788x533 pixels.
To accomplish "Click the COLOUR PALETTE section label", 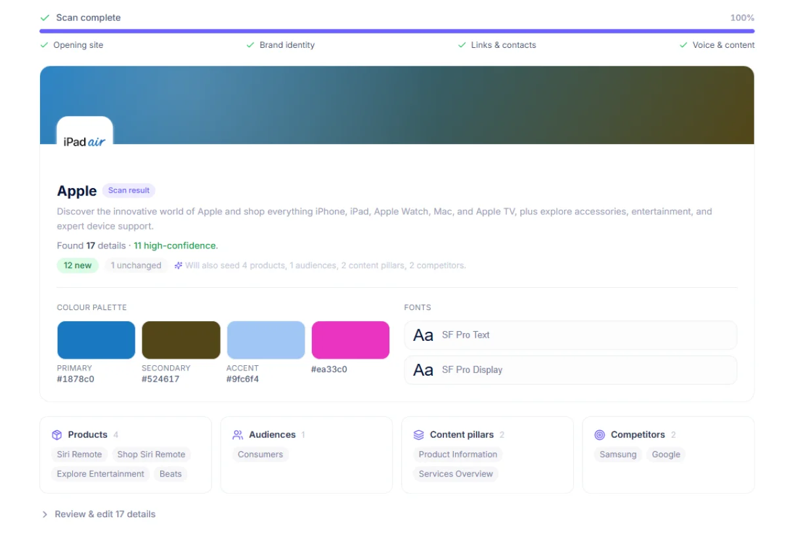I will pos(92,307).
